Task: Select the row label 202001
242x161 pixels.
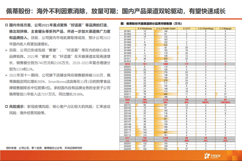Action: pyautogui.click(x=127, y=67)
